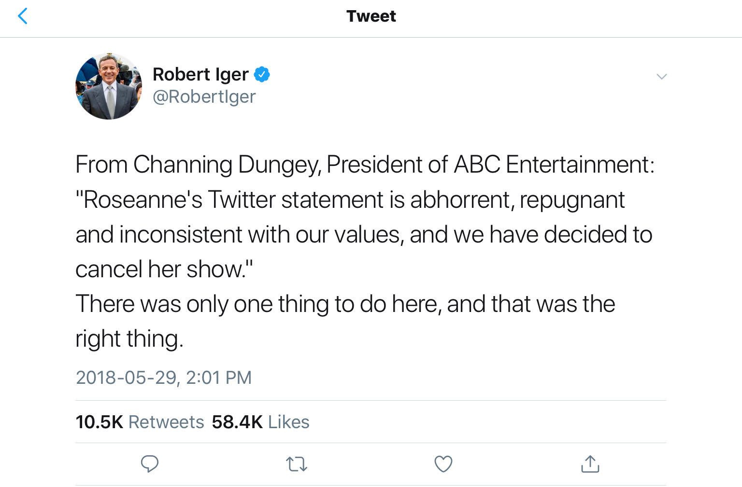View the 10.5K Retweets list

(140, 422)
